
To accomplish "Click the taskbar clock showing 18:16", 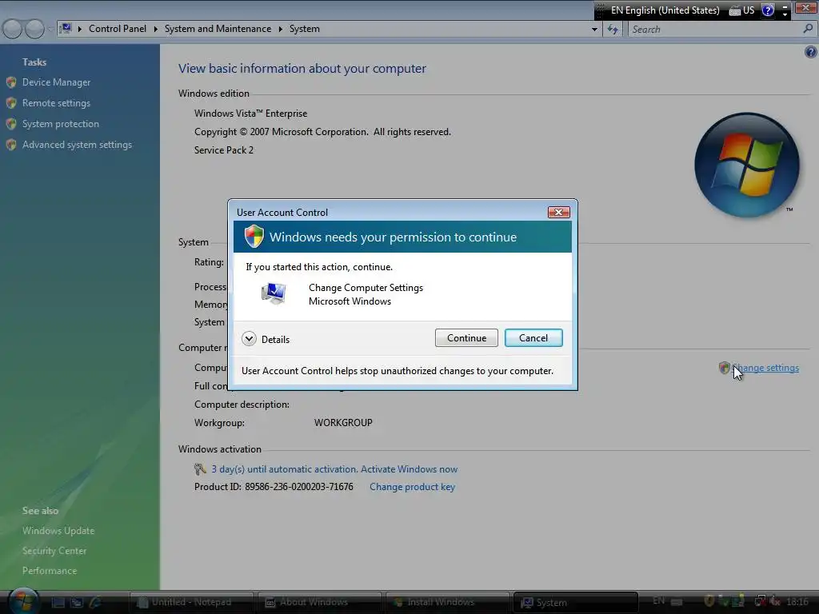I will pos(797,602).
